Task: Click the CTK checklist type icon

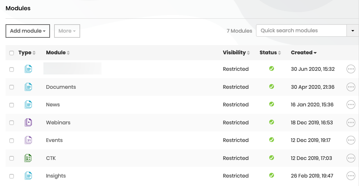Action: click(x=28, y=158)
